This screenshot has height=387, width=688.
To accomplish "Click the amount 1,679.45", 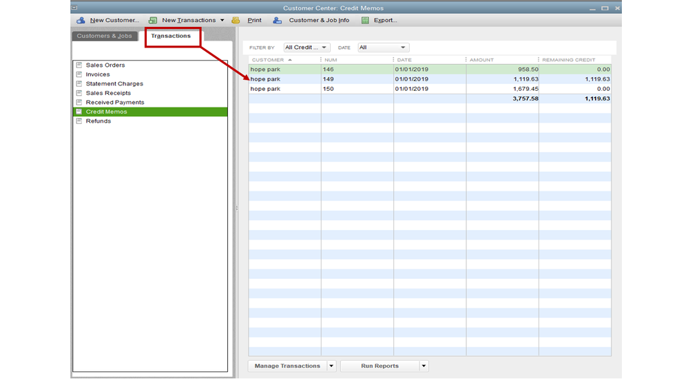I will point(525,89).
